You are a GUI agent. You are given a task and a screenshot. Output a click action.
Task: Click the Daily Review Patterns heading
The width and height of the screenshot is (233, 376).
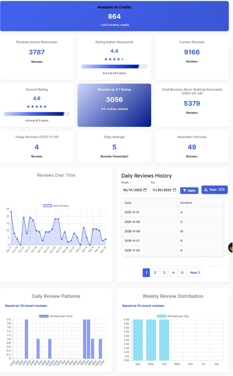(x=56, y=296)
